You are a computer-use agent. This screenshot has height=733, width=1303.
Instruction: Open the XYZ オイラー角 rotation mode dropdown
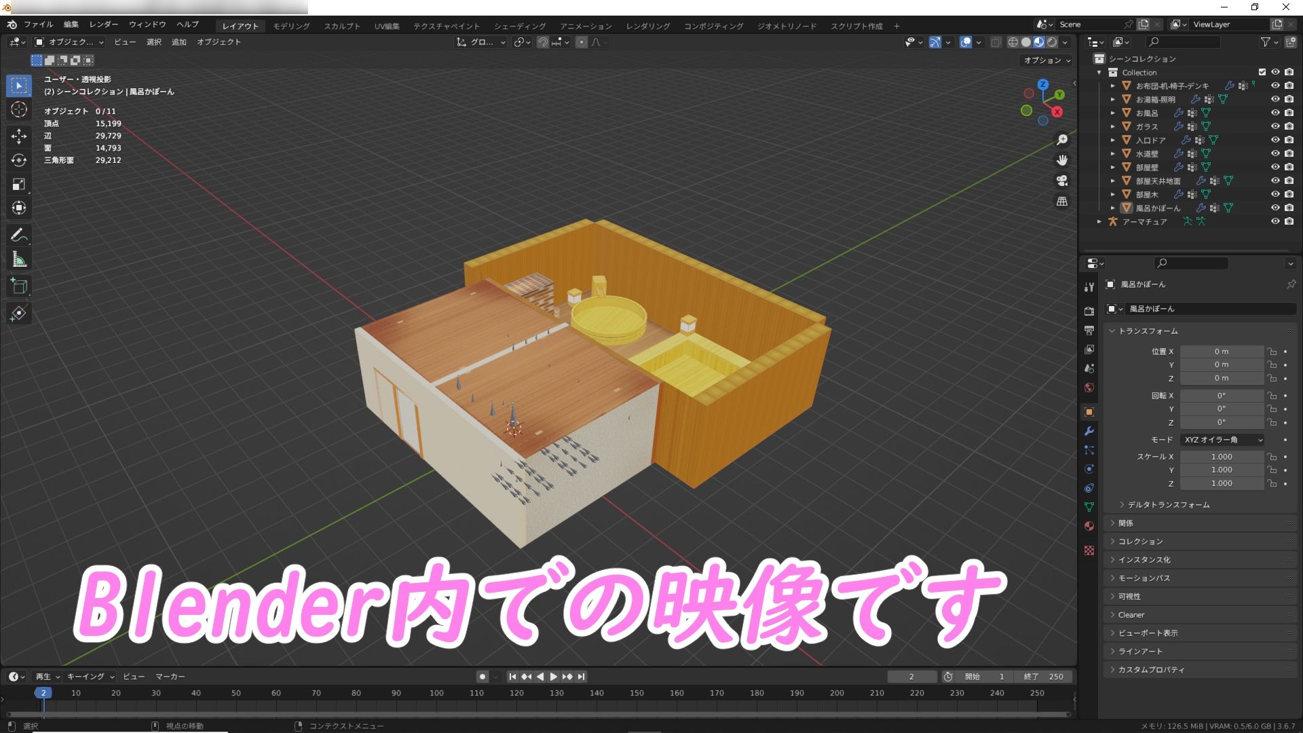(x=1222, y=439)
